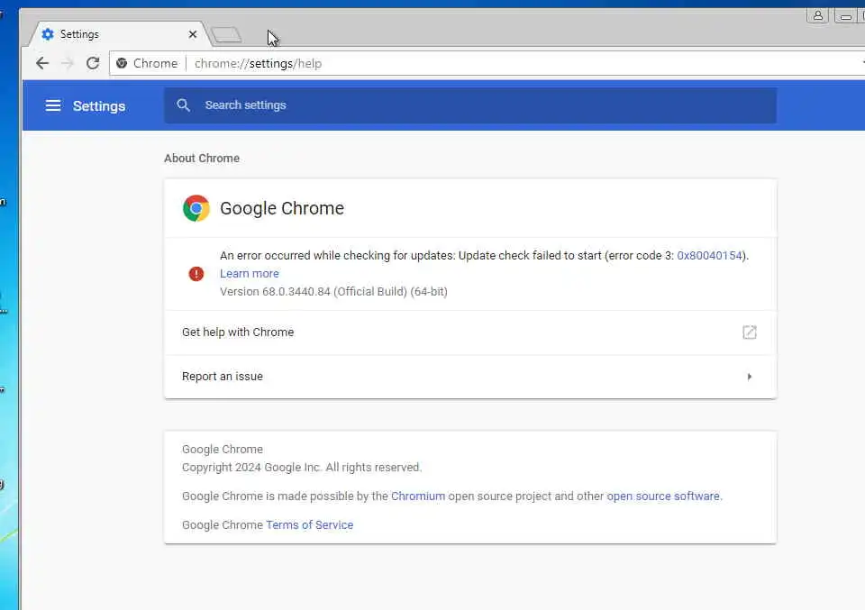The image size is (865, 610).
Task: Click the About Chrome heading
Action: pos(202,159)
